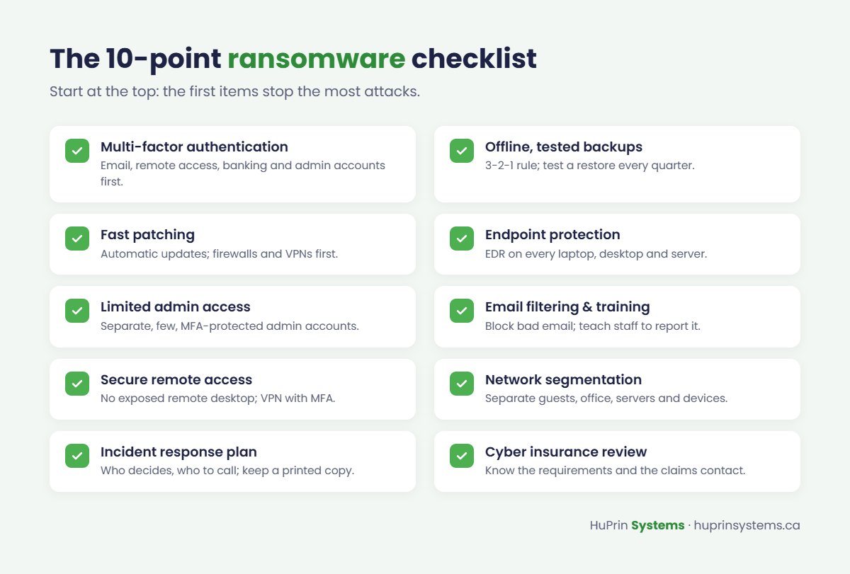Click text '3-2-1 rule; test a restore every quarter.'
The width and height of the screenshot is (850, 574).
(x=589, y=166)
